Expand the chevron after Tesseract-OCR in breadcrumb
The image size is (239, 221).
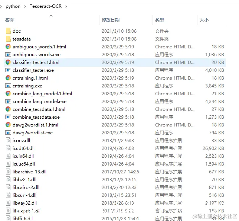66,6
